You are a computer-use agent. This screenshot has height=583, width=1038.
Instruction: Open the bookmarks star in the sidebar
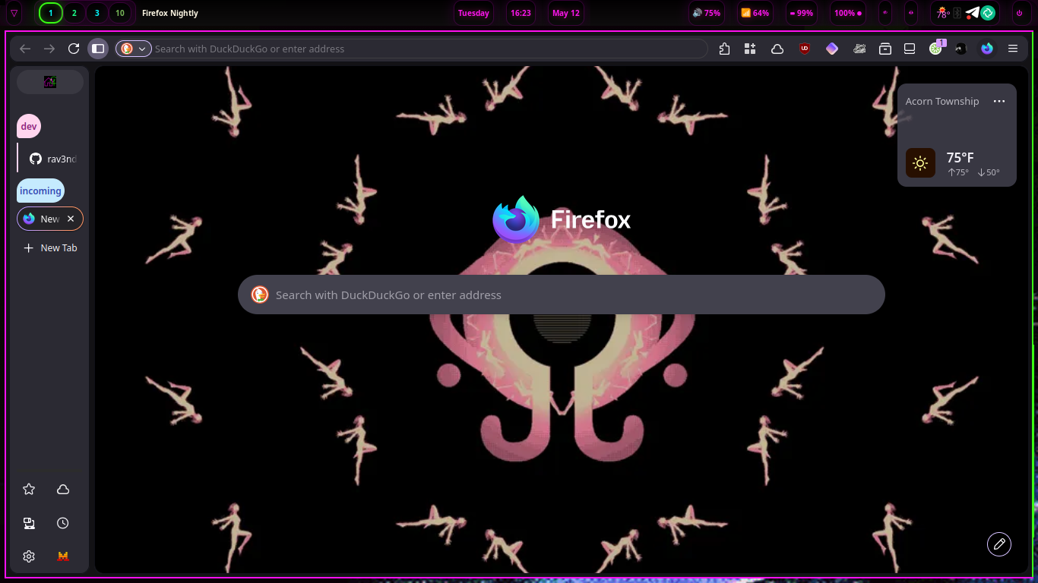coord(29,490)
